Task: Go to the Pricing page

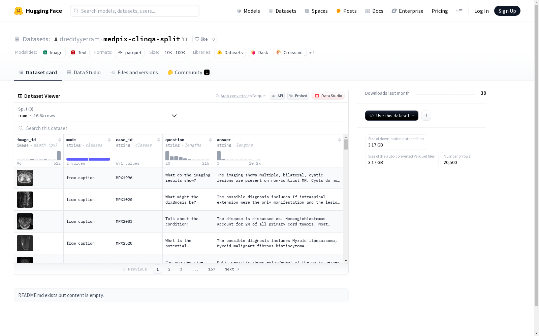Action: (x=440, y=11)
